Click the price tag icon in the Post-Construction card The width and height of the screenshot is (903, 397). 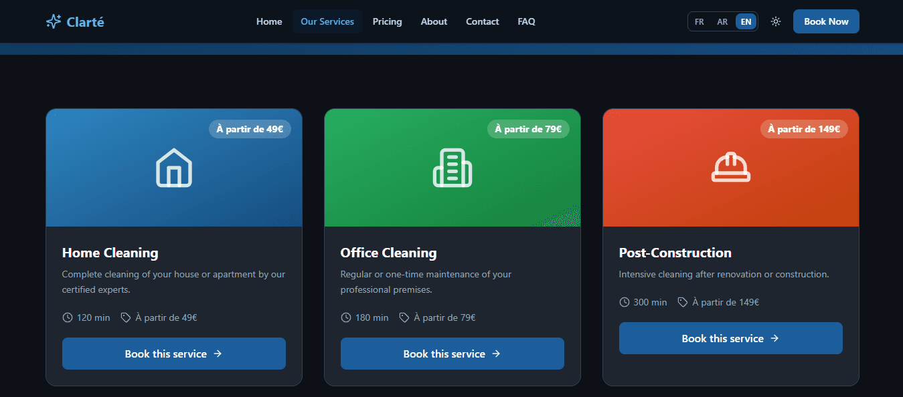(683, 302)
